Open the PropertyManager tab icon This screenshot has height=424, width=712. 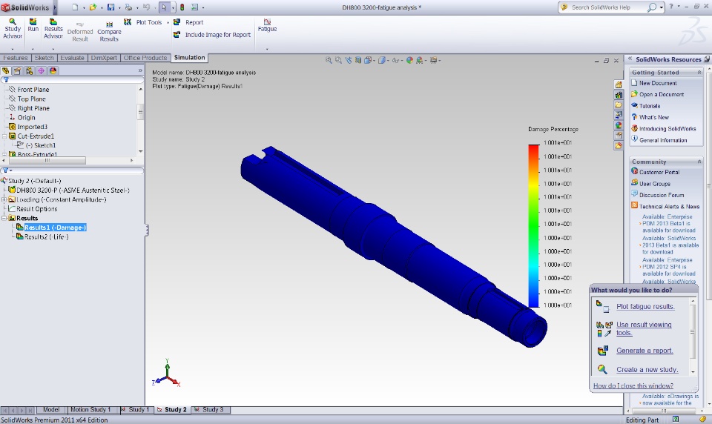17,70
